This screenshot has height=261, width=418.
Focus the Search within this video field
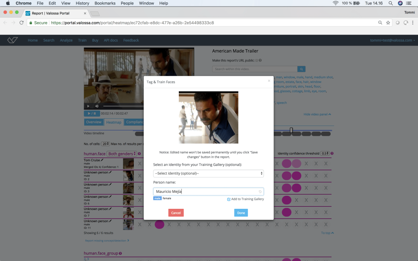[x=255, y=69]
